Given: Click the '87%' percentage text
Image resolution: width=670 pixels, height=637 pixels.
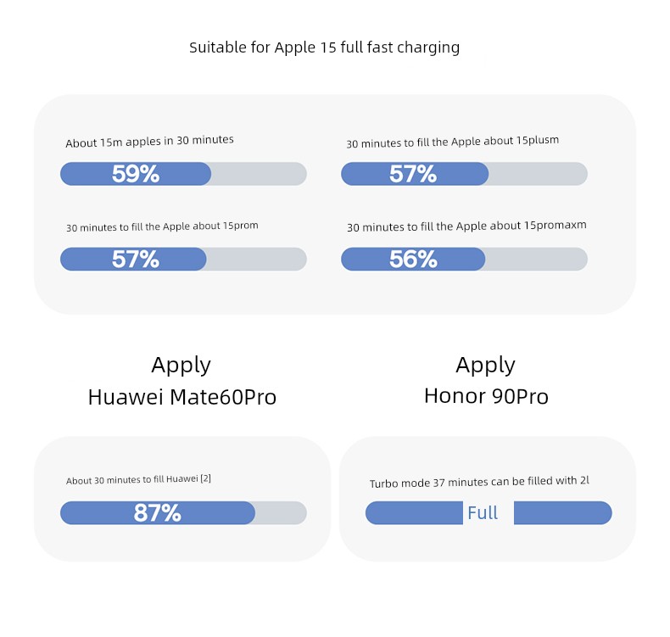Looking at the screenshot, I should 157,512.
